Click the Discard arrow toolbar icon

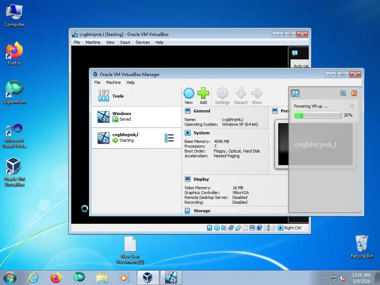(241, 93)
